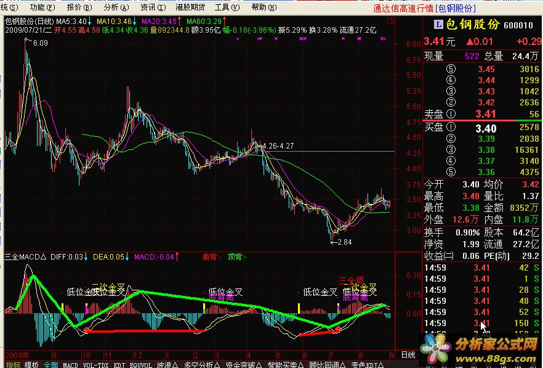
Task: Select the 顾比回调△ indicator tab
Action: (x=328, y=364)
